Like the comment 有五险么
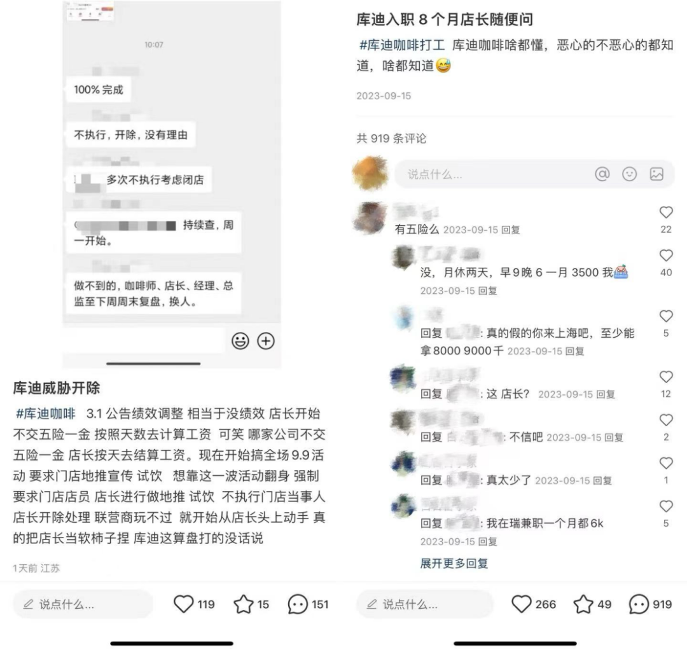 (666, 212)
